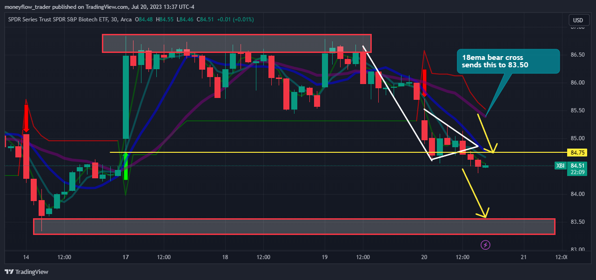This screenshot has height=280, width=596.
Task: Click date label 18 on time axis
Action: click(x=225, y=257)
